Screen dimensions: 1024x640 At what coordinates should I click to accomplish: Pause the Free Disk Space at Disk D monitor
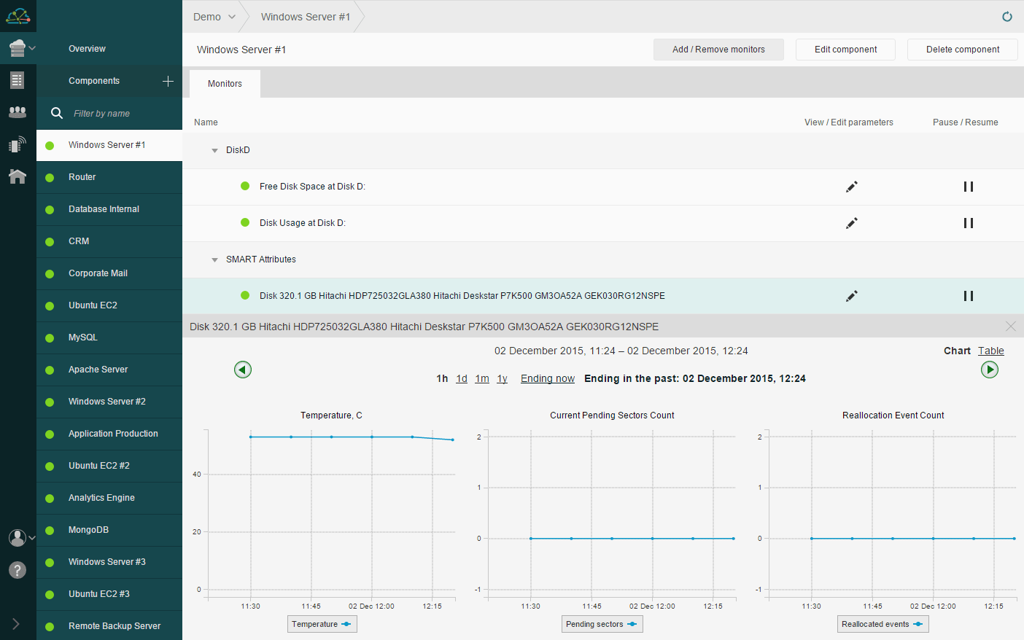[x=968, y=187]
